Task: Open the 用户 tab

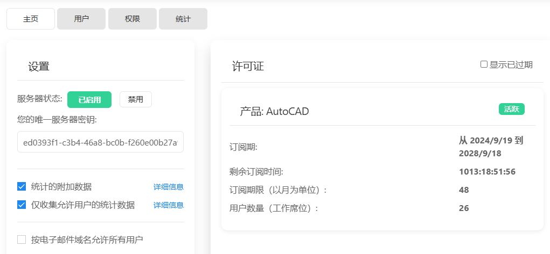Action: (x=81, y=19)
